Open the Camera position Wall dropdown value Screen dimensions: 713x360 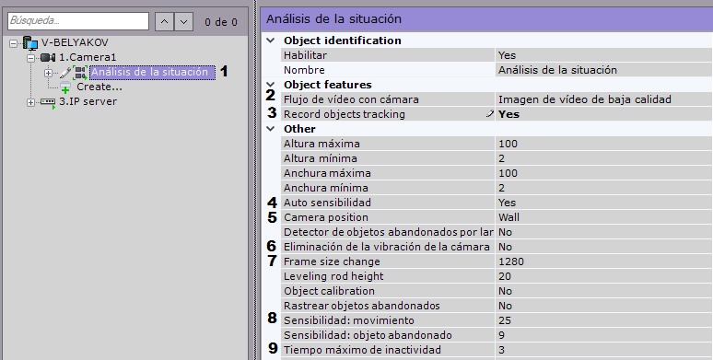tap(603, 217)
